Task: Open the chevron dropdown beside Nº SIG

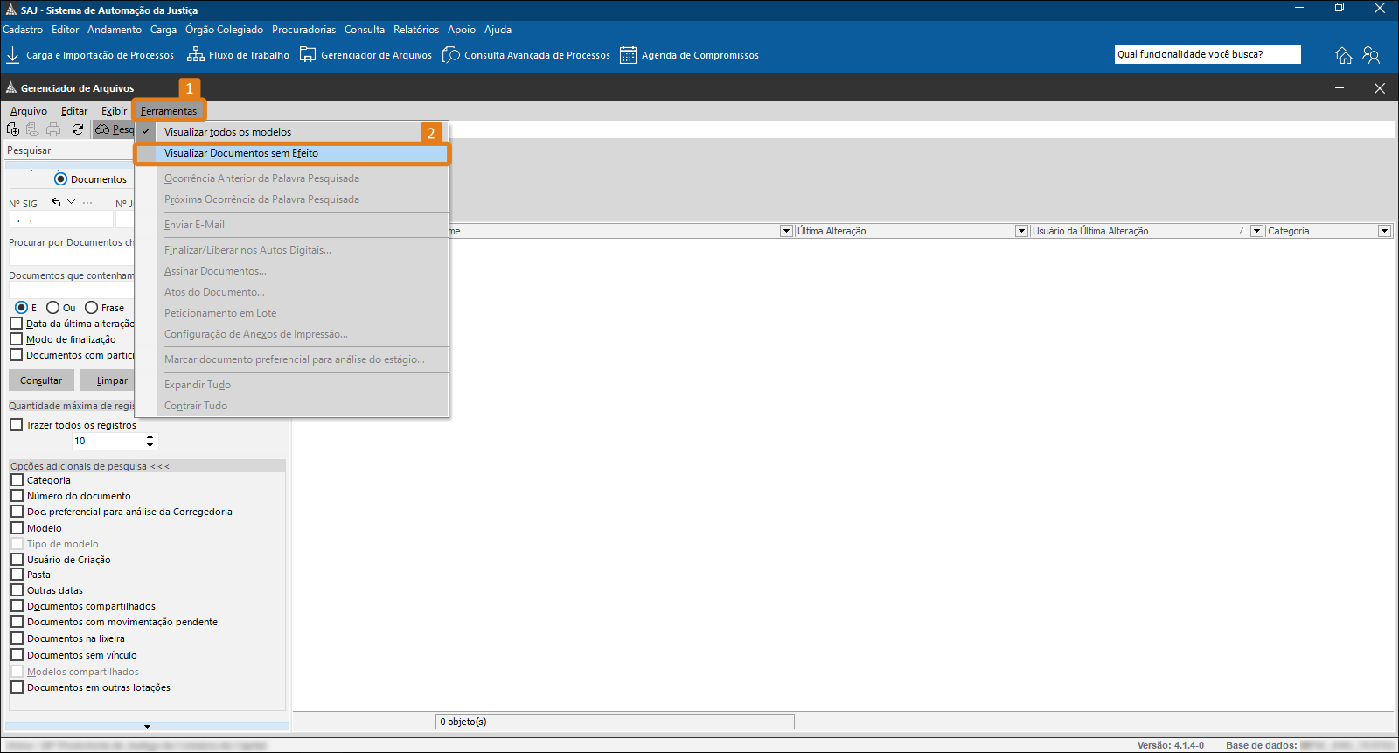Action: [x=72, y=202]
